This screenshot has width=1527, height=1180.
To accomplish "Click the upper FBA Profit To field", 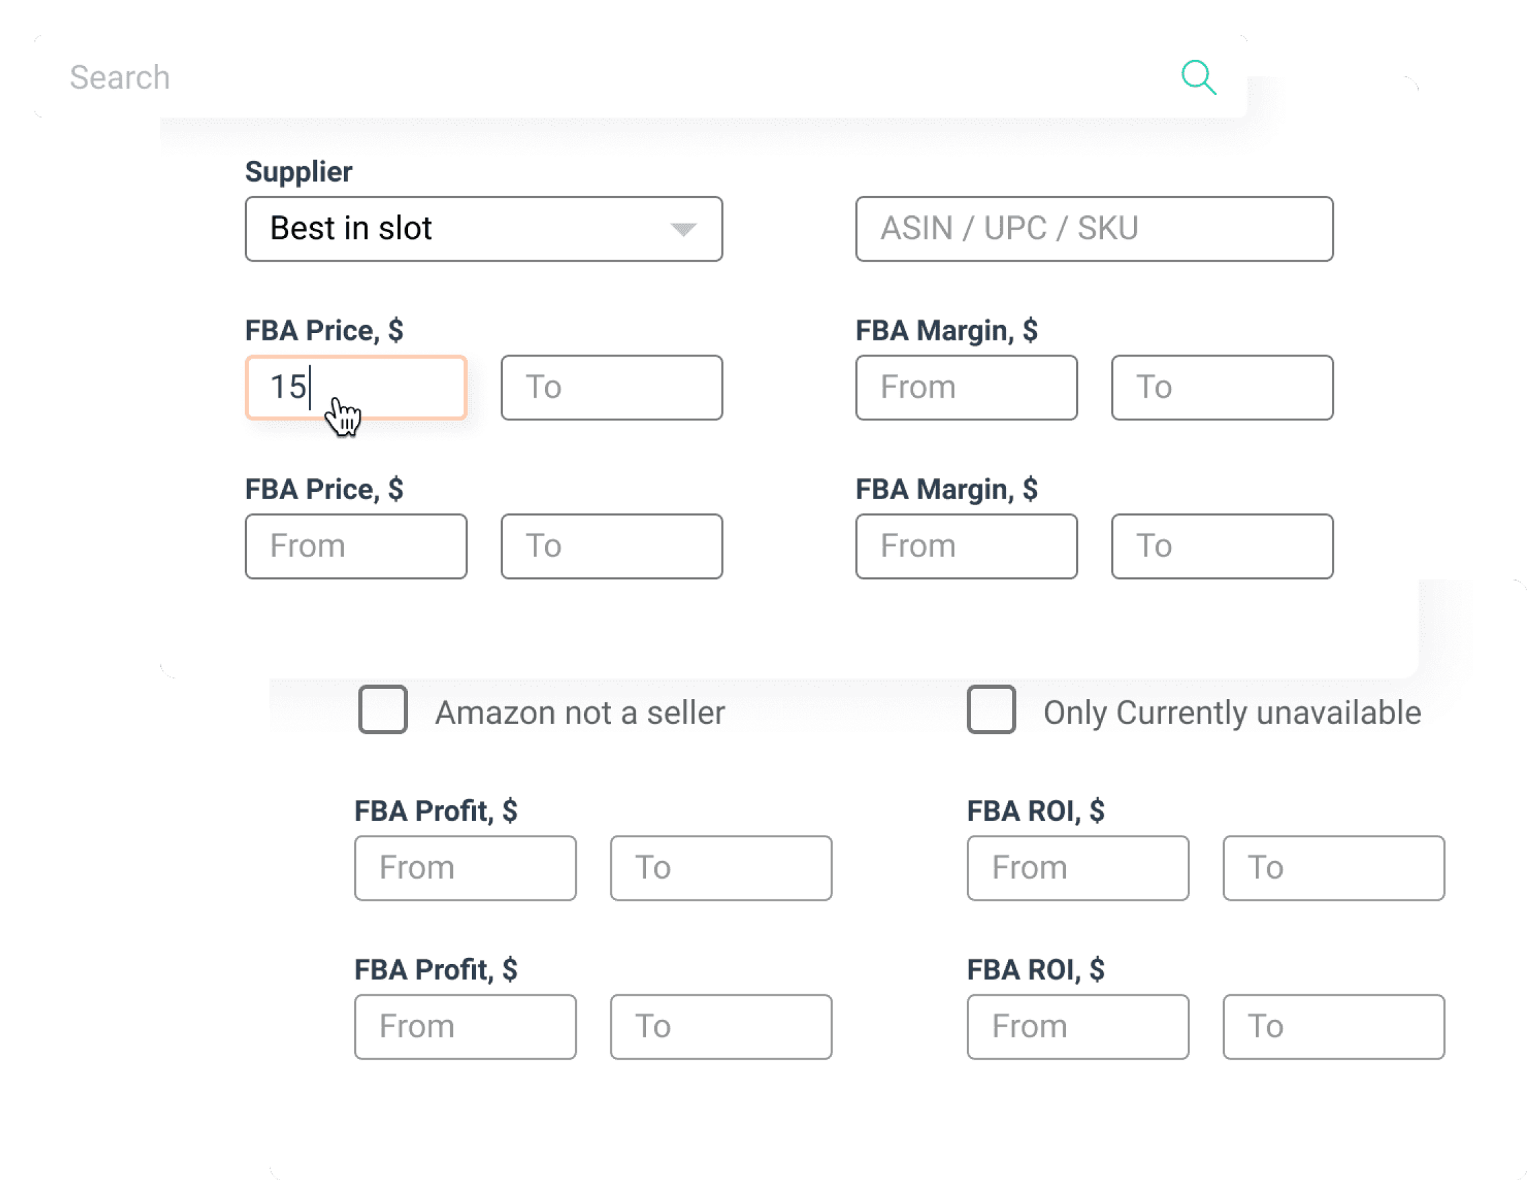I will pos(721,868).
